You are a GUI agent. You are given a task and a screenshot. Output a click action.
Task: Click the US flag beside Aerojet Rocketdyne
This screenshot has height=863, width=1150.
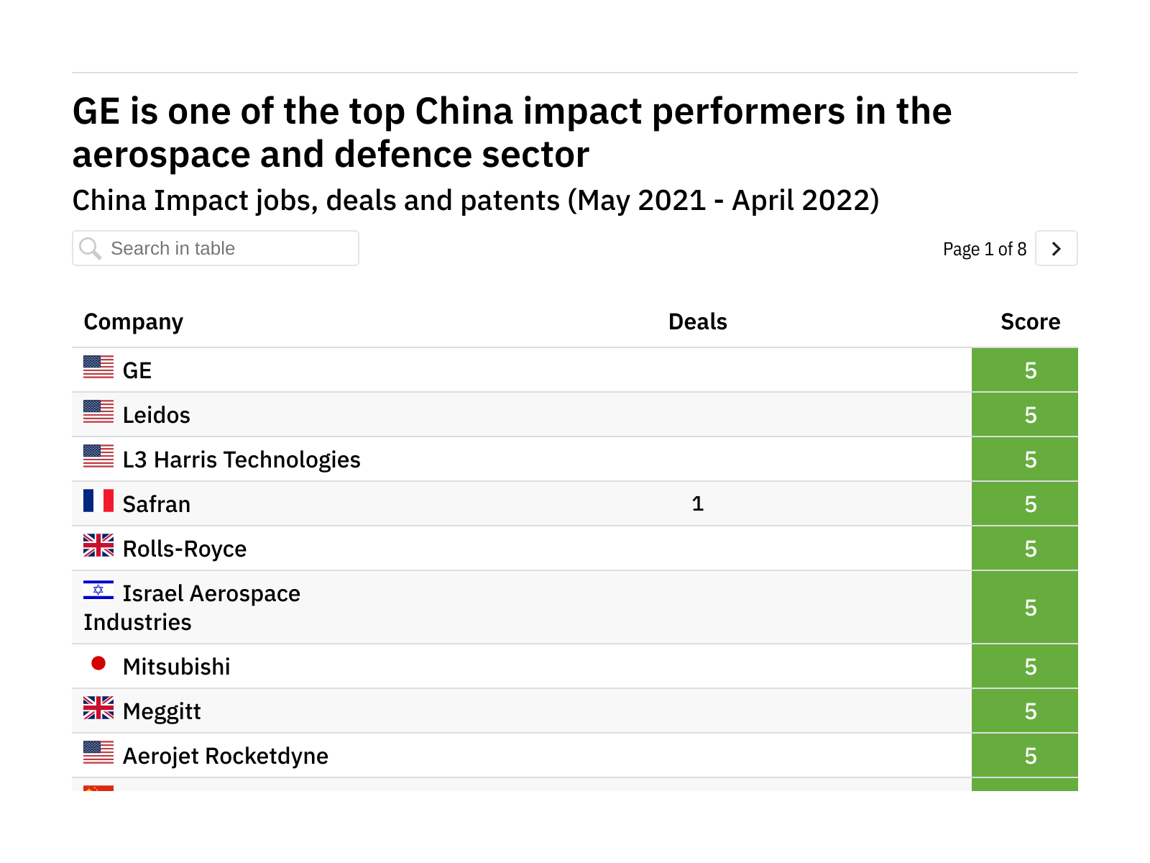[98, 752]
